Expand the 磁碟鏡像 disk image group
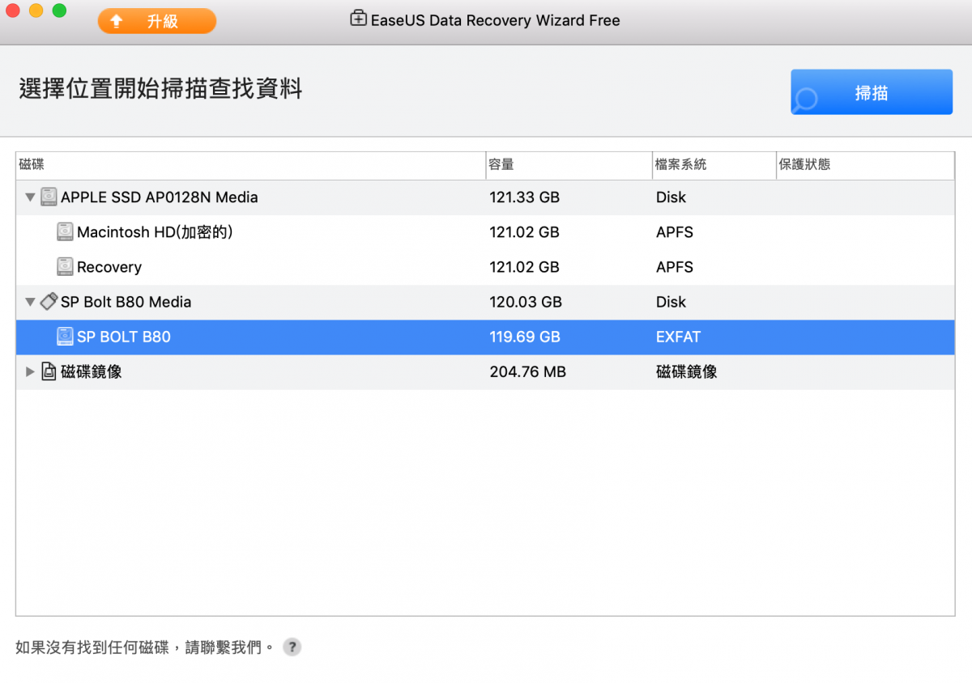This screenshot has width=972, height=683. [30, 372]
